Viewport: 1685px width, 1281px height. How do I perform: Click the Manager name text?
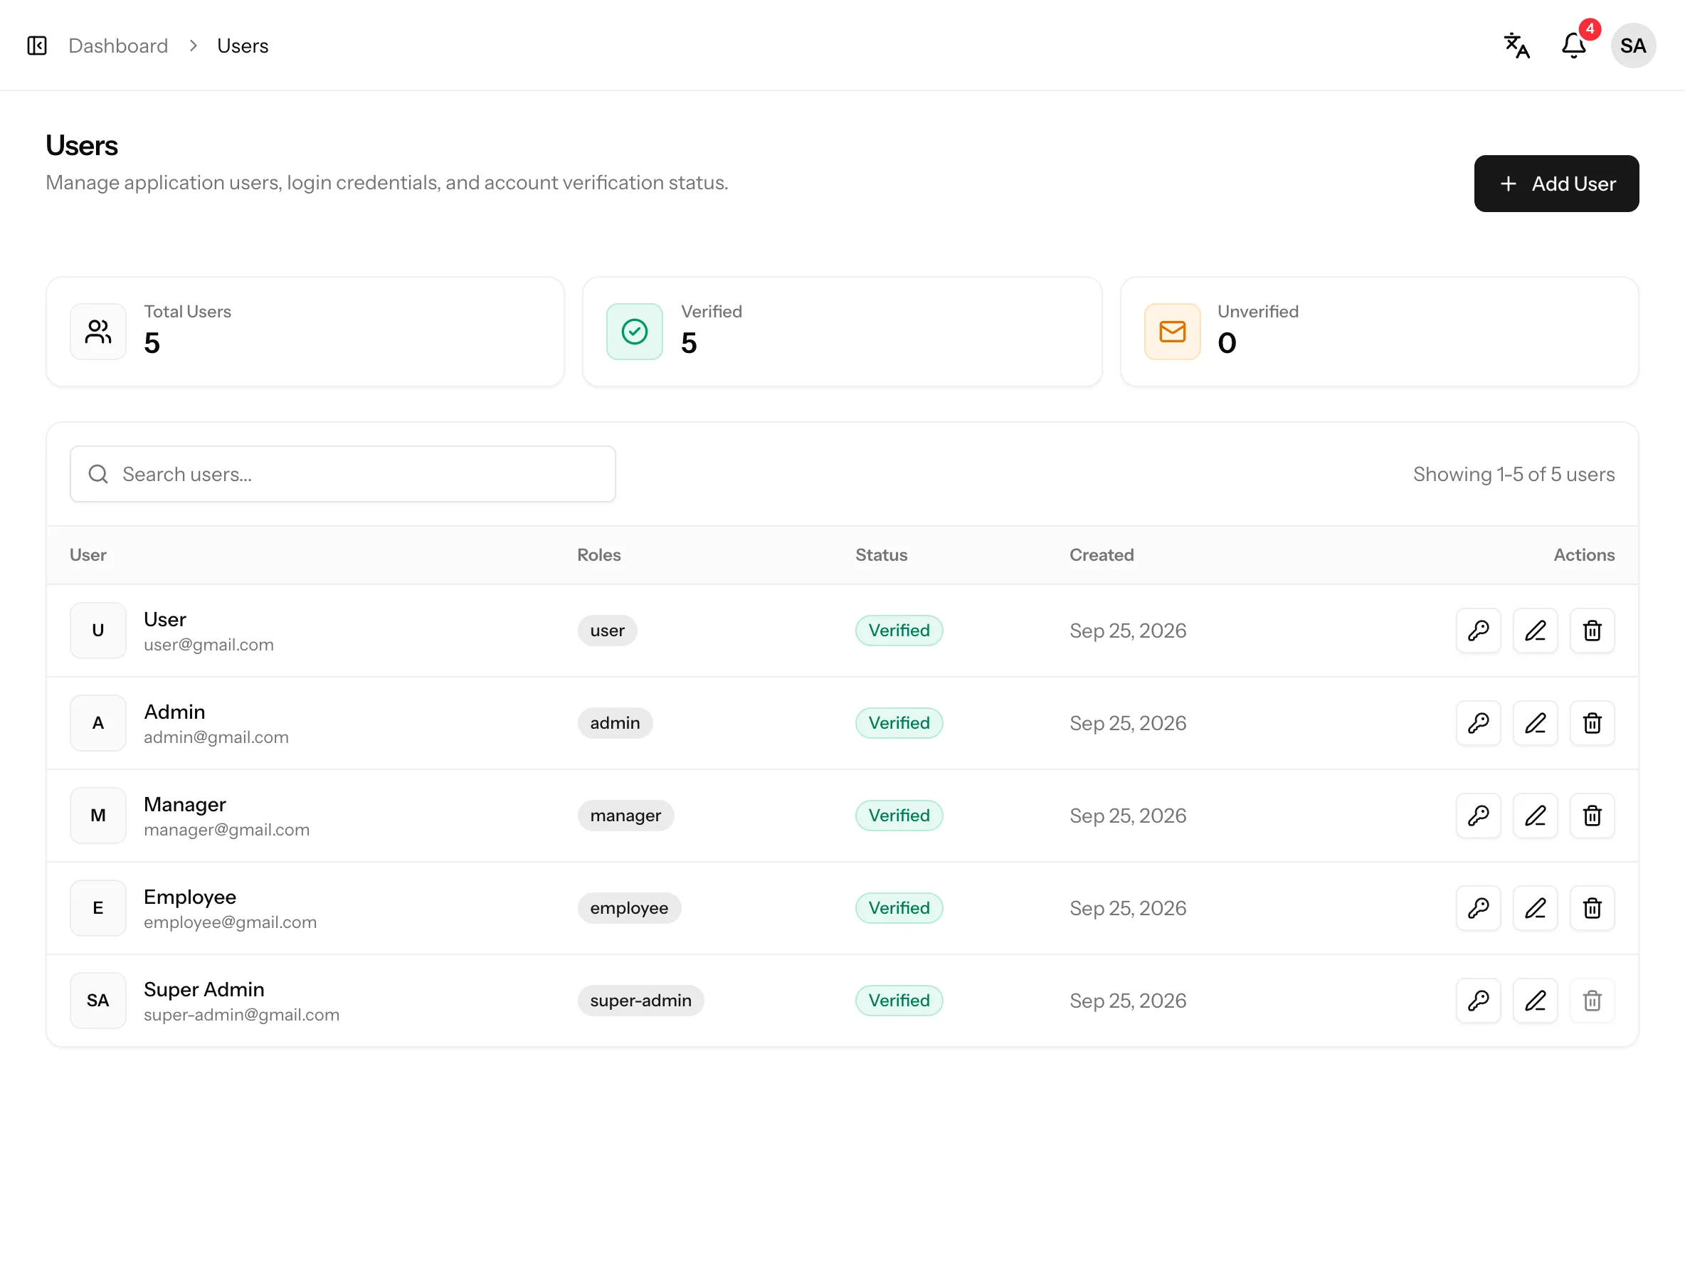tap(184, 805)
